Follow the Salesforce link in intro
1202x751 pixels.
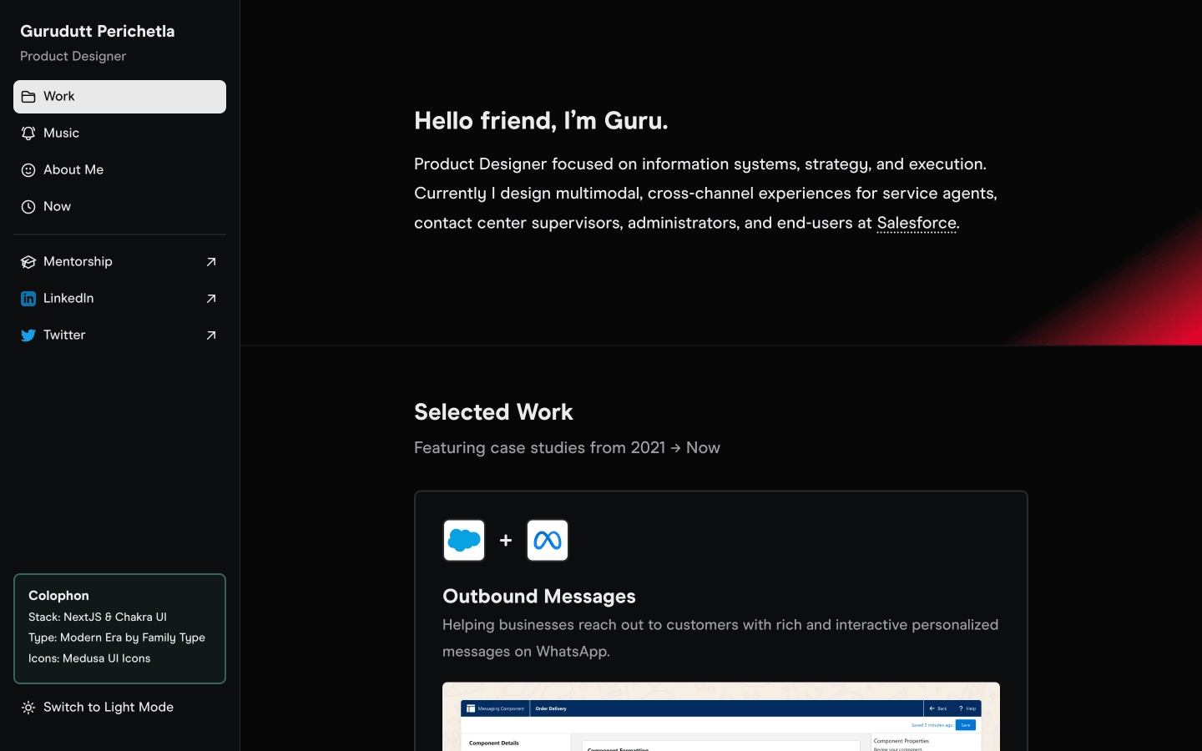(x=917, y=223)
